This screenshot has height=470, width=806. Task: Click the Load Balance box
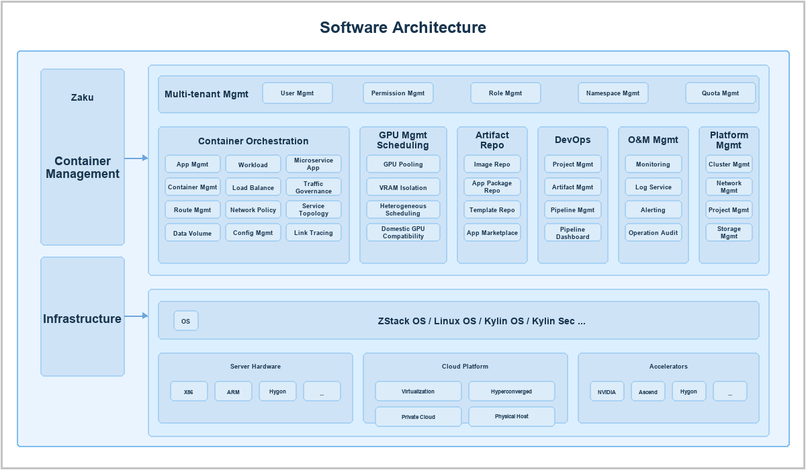pyautogui.click(x=253, y=187)
